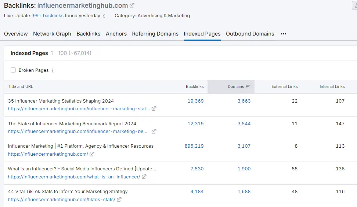
Task: Click the Domains column sort icon
Action: tap(248, 87)
